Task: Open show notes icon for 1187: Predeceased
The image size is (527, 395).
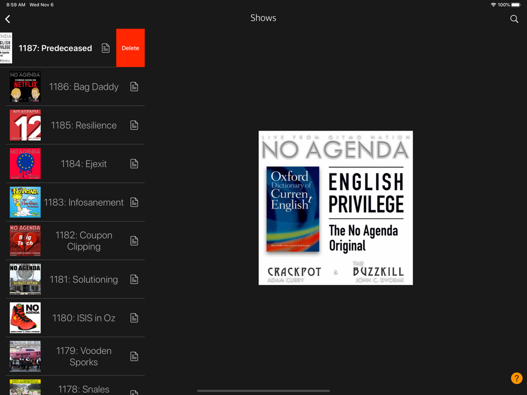Action: 105,48
